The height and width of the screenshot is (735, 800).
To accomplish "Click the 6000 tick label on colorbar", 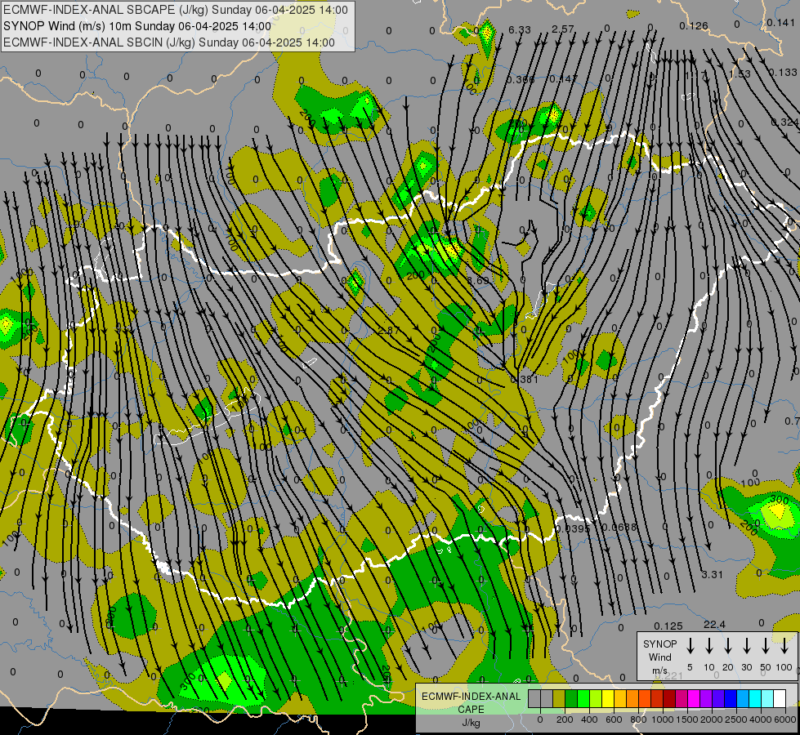I will 786,720.
